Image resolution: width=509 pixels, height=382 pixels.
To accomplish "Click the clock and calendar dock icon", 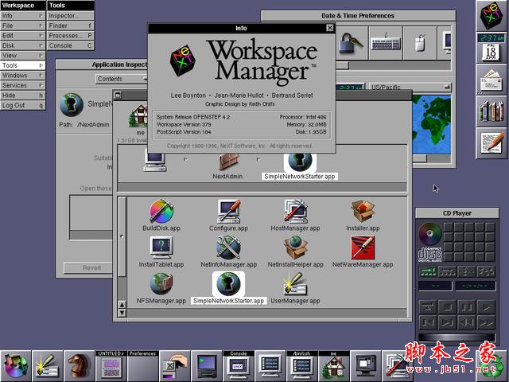I will (x=492, y=48).
